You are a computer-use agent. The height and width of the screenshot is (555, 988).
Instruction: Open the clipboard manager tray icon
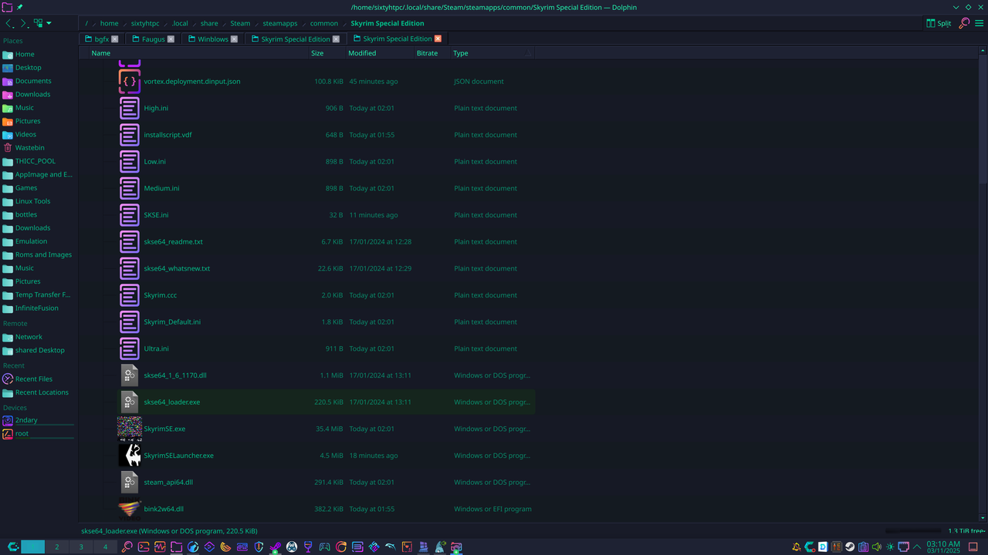863,547
